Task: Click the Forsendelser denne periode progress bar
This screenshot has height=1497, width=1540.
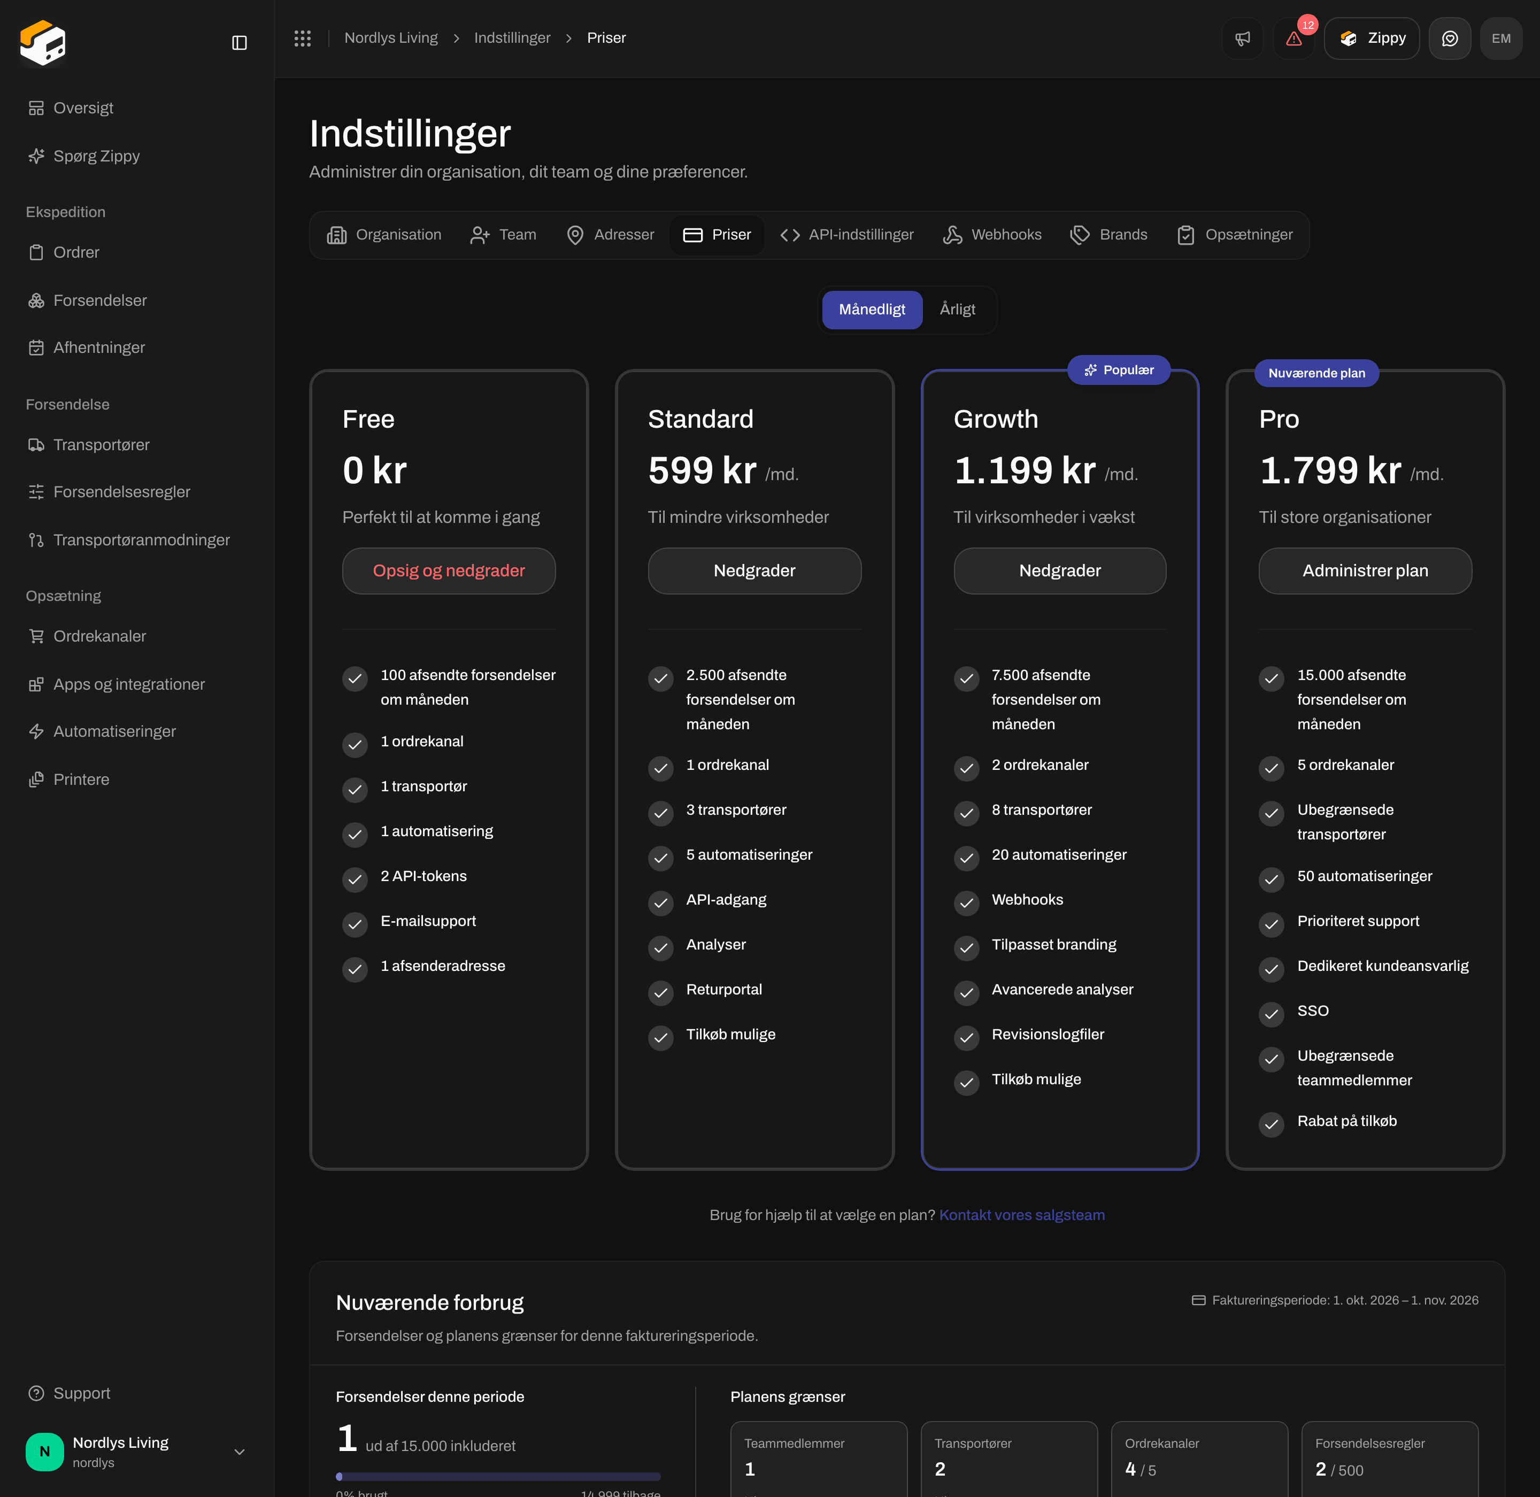Action: coord(498,1477)
